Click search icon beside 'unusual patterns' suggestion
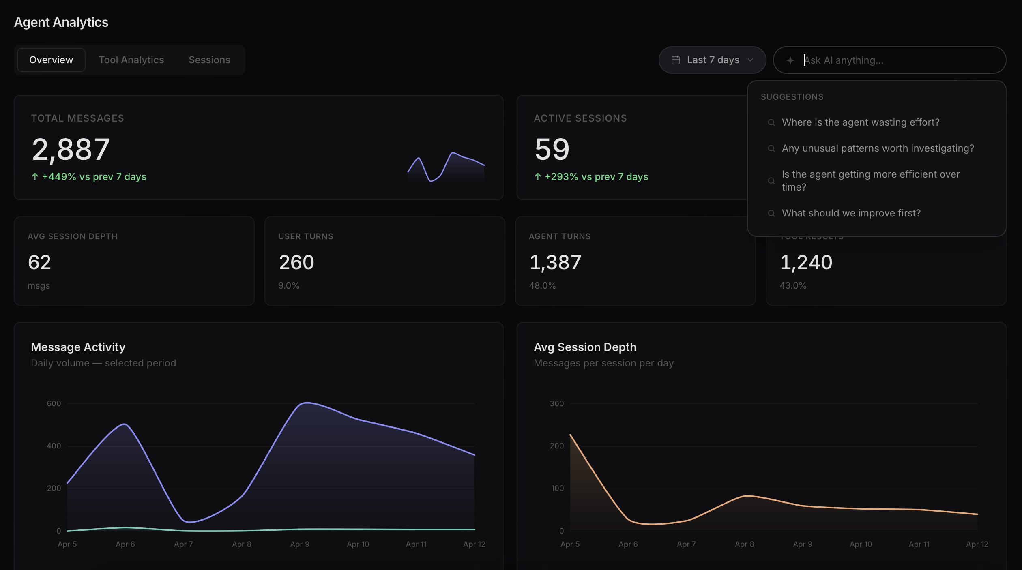The width and height of the screenshot is (1022, 570). tap(771, 148)
